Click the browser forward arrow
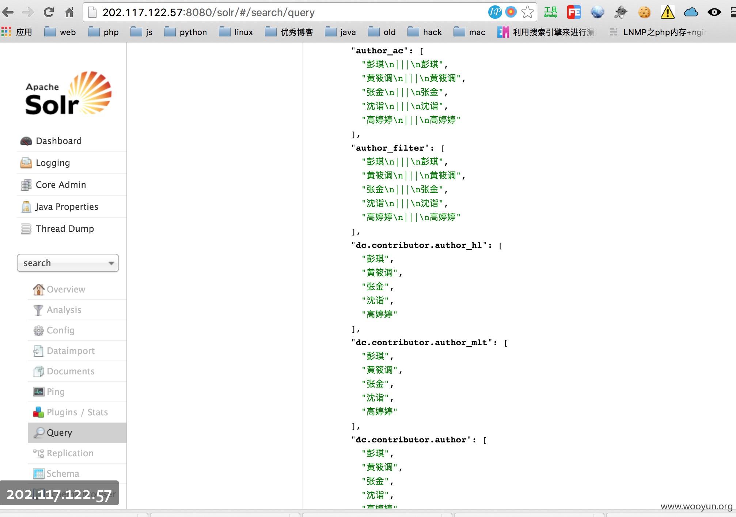Screen dimensions: 736x517 point(28,12)
